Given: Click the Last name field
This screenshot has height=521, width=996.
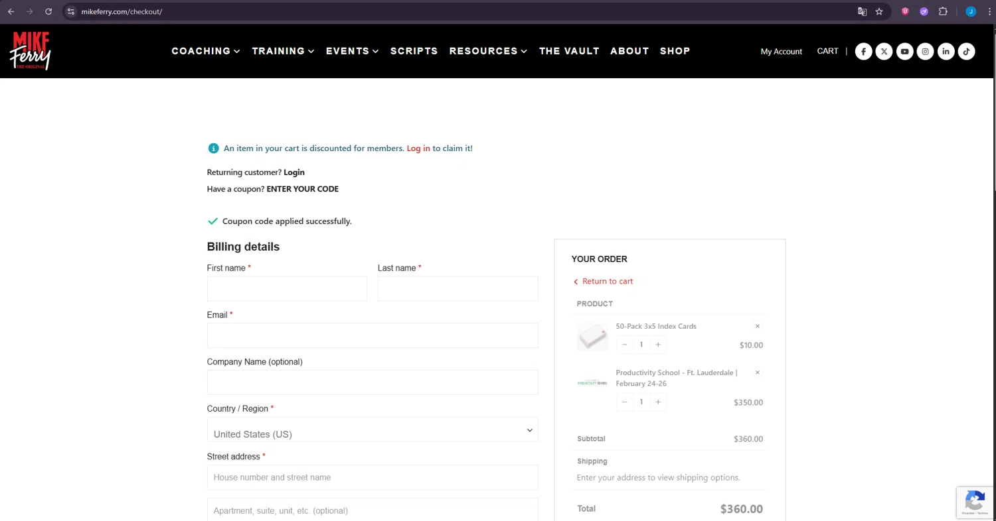Looking at the screenshot, I should (458, 289).
